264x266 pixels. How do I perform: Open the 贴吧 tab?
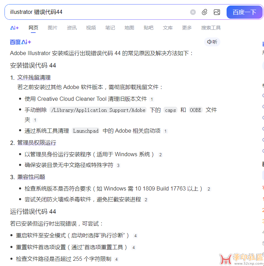click(x=148, y=28)
